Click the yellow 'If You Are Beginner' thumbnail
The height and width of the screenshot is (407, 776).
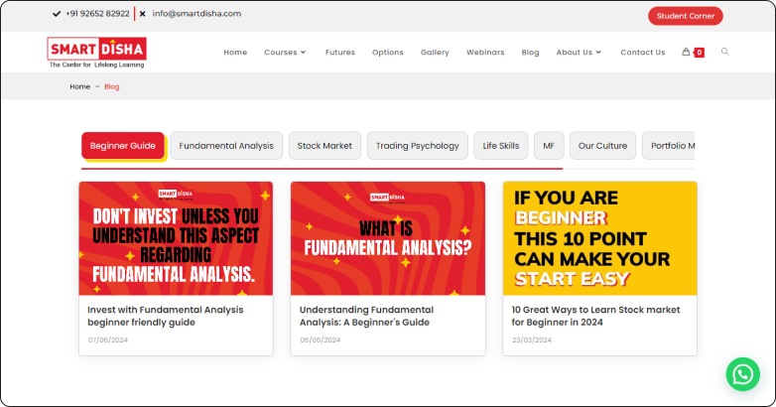[x=599, y=238]
